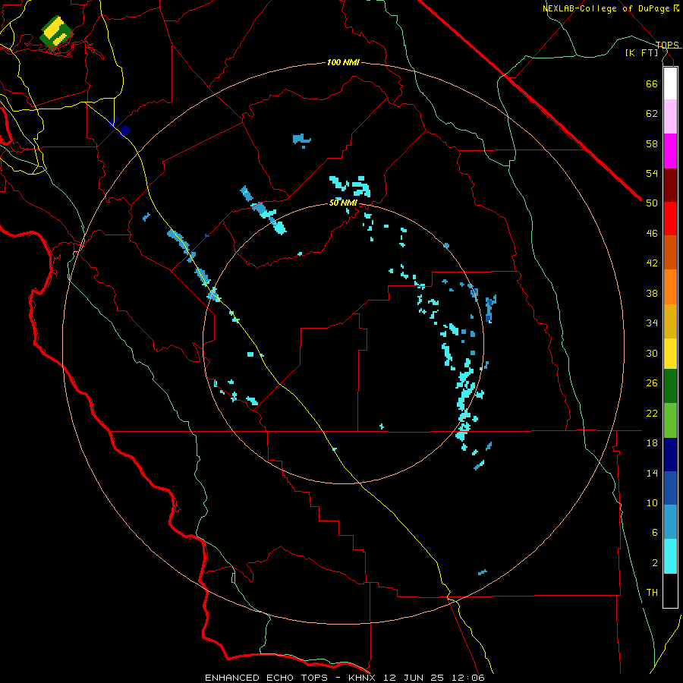The width and height of the screenshot is (683, 683).
Task: Click the TH legend label
Action: tap(652, 593)
